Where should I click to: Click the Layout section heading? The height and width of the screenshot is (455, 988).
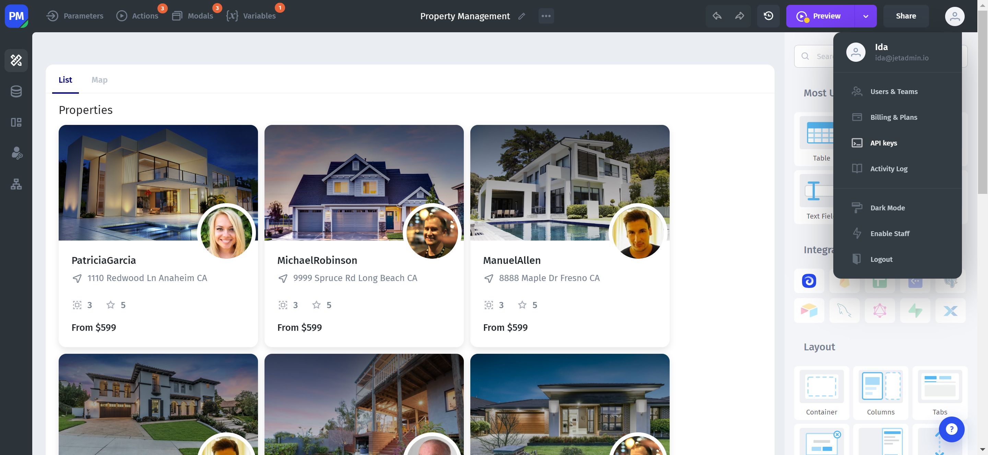(819, 347)
